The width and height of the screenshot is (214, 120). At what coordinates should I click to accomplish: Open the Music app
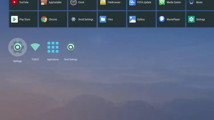point(200,5)
